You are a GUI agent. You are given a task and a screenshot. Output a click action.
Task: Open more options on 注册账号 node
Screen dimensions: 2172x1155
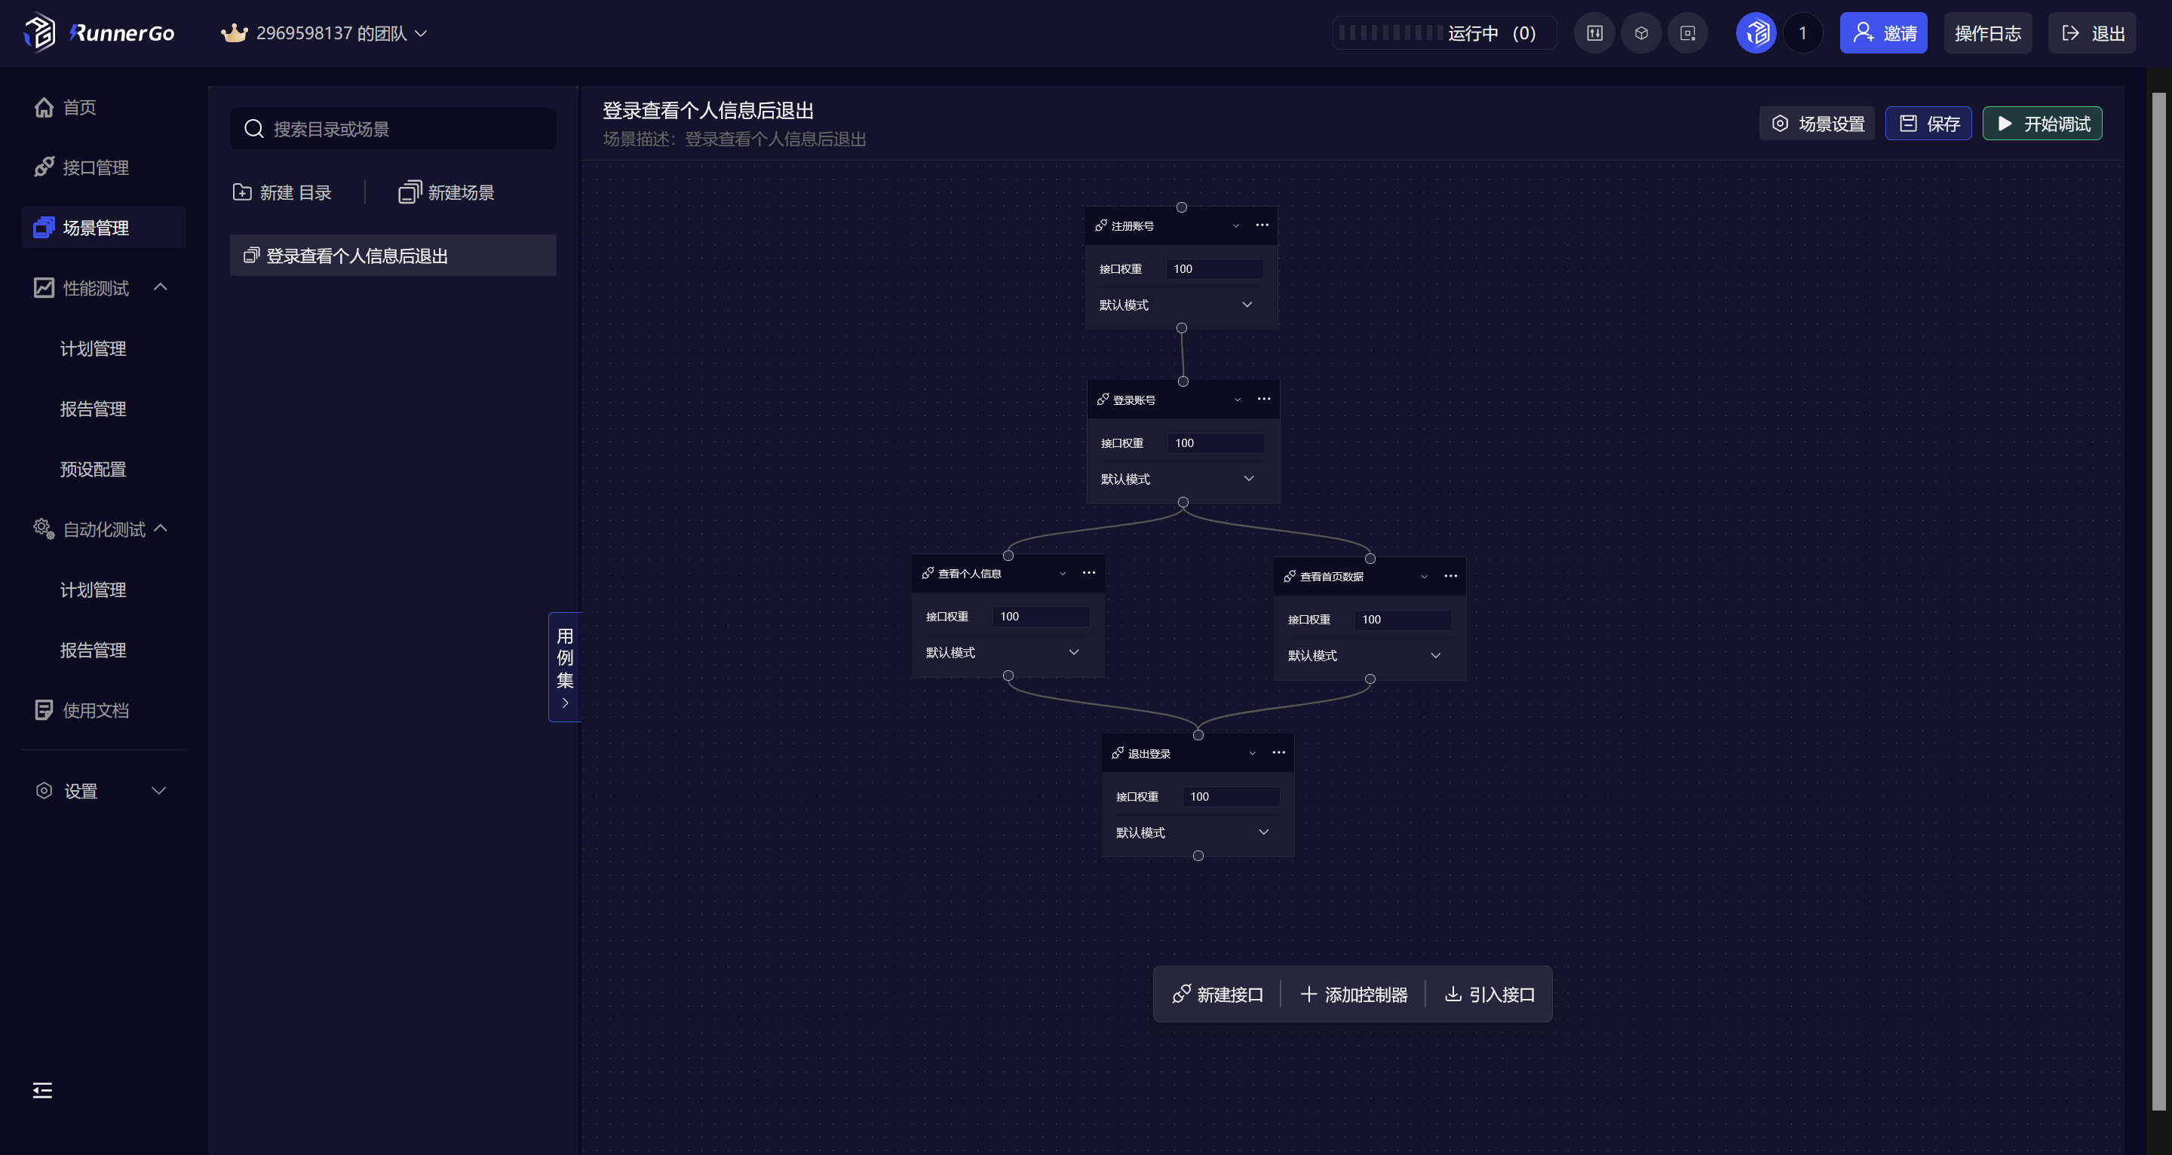point(1262,225)
